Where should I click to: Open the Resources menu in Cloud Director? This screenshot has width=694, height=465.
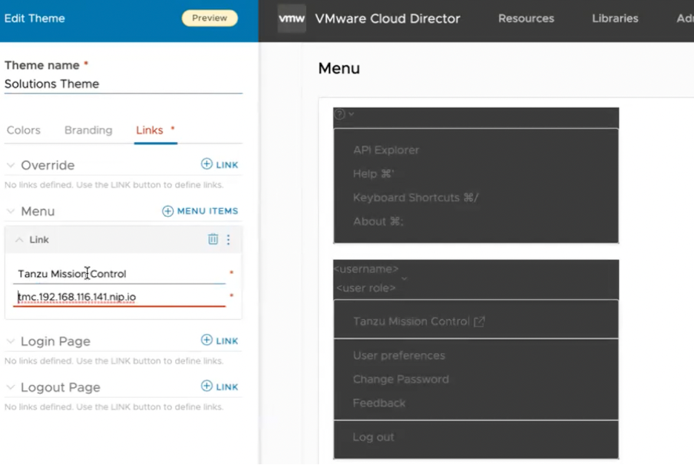pyautogui.click(x=526, y=19)
